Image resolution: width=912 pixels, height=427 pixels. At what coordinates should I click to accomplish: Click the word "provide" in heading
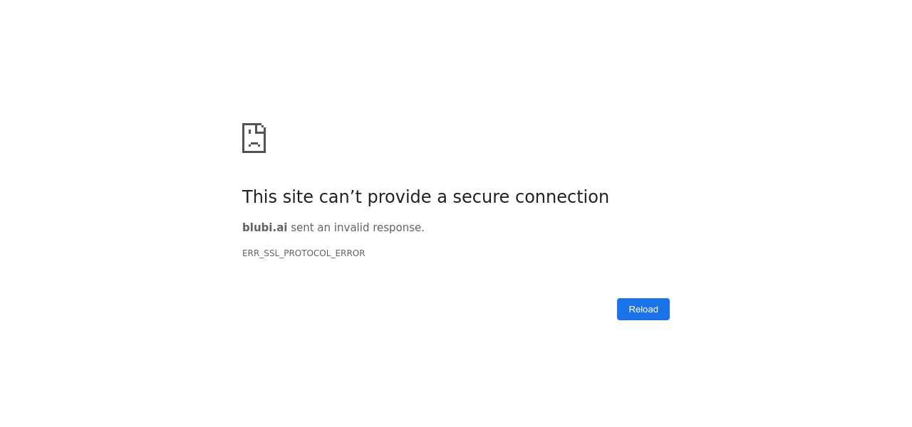(x=399, y=197)
